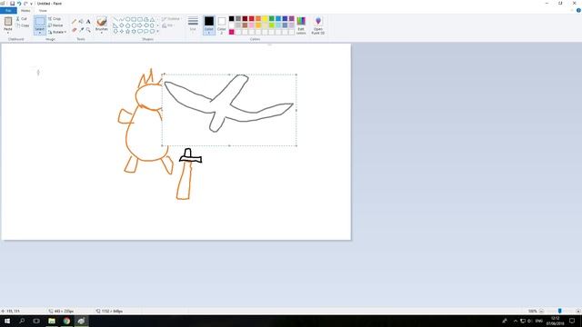The image size is (582, 327).
Task: Choose the Line shape
Action: [115, 19]
